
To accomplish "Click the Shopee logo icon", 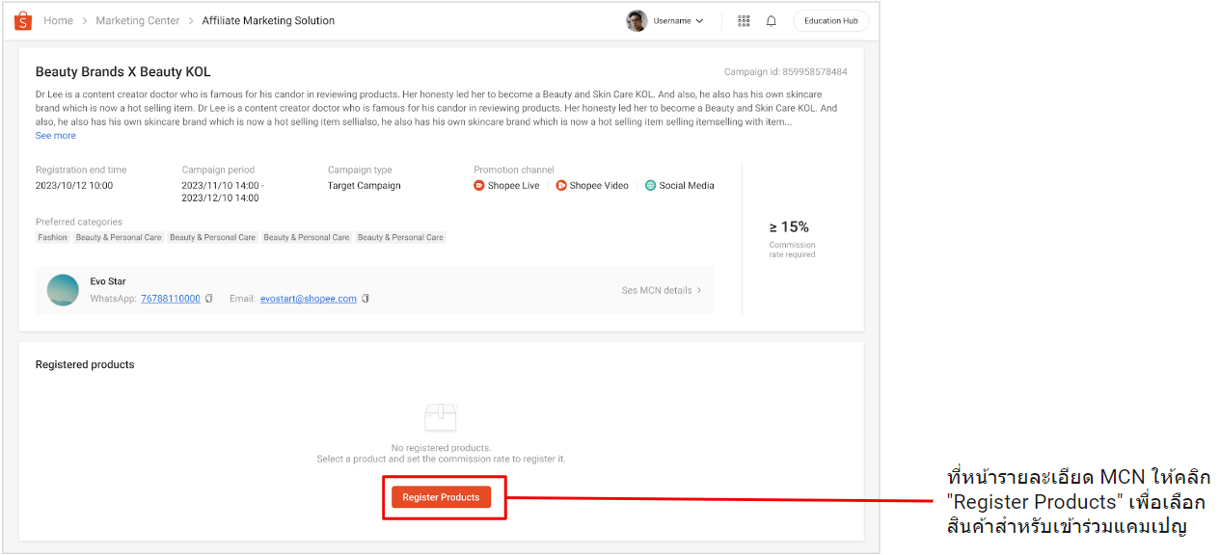I will (x=22, y=20).
